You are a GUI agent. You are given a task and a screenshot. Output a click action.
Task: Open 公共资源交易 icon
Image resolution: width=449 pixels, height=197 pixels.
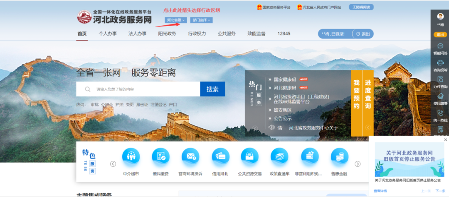pyautogui.click(x=250, y=157)
